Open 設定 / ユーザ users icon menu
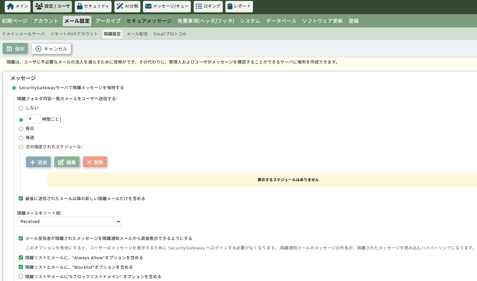Viewport: 477px width, 281px height. coord(39,6)
